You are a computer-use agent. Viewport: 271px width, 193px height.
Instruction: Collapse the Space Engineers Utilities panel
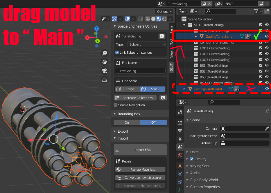pyautogui.click(x=115, y=26)
